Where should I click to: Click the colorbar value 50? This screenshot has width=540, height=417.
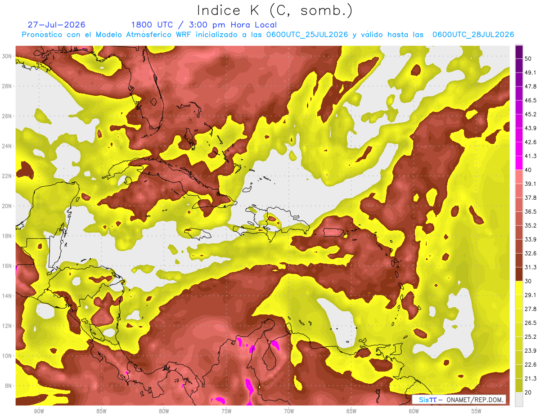point(528,58)
